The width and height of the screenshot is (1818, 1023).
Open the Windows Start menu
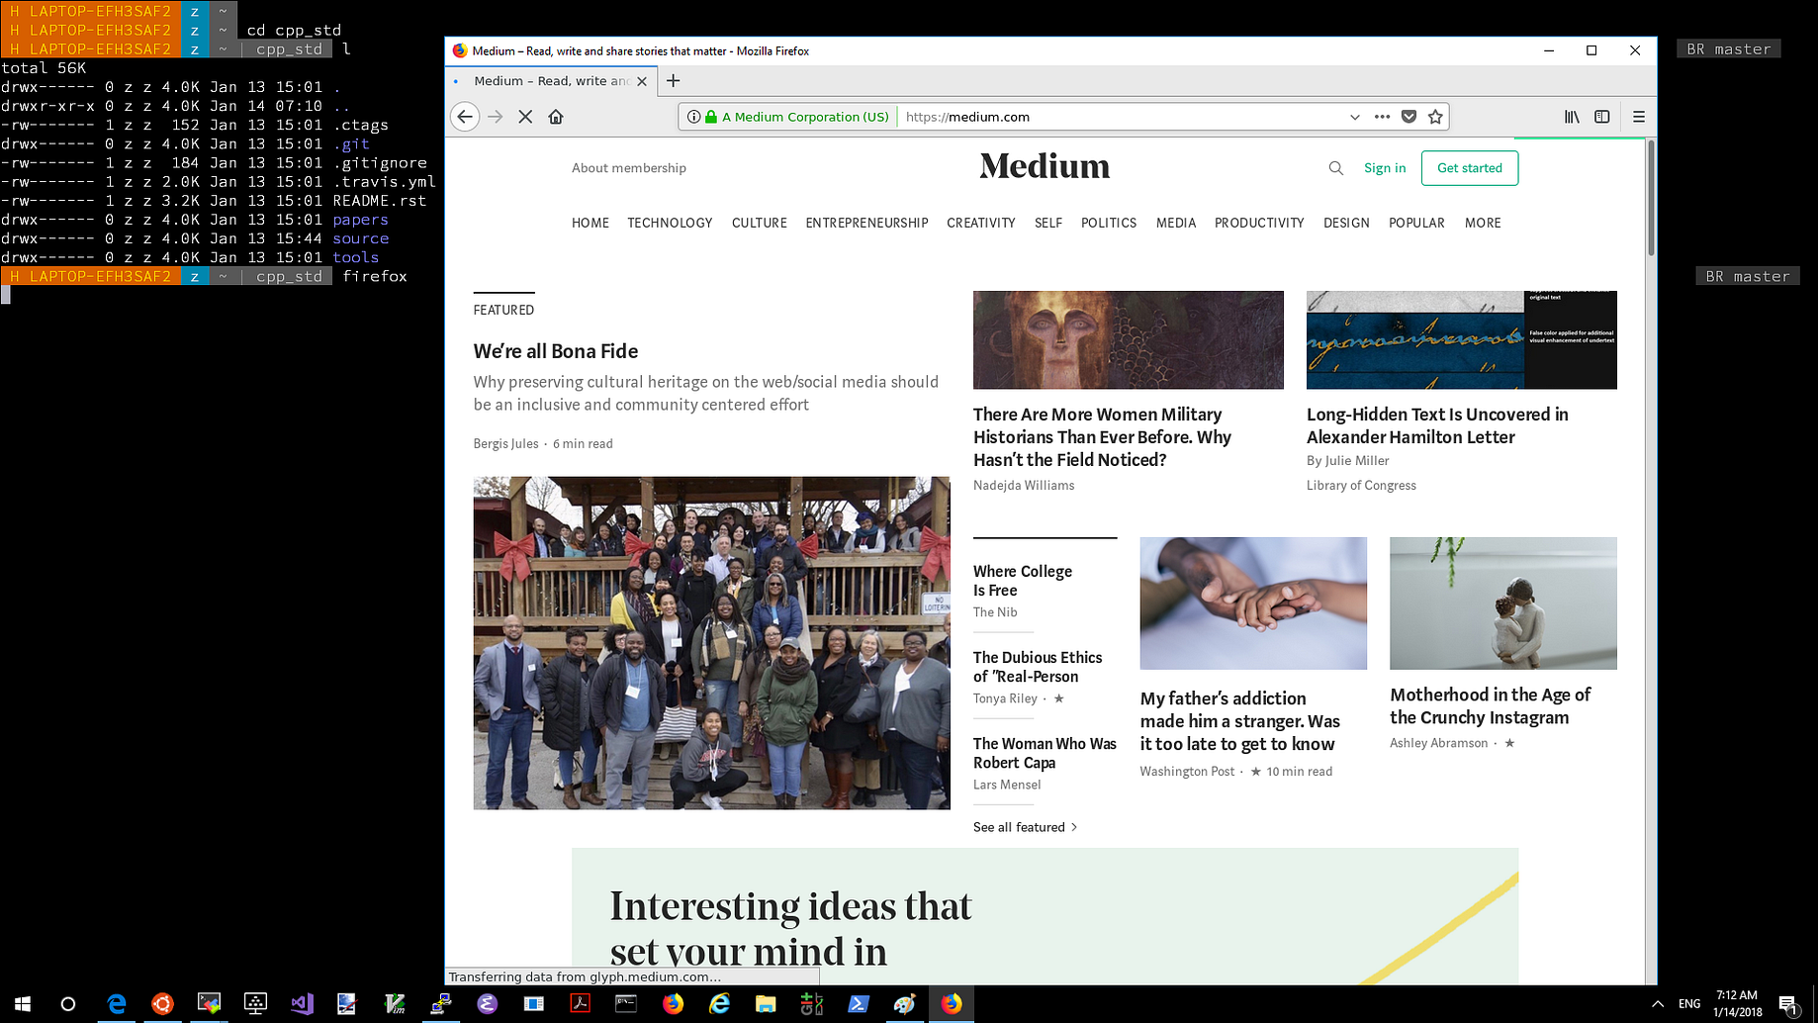22,1004
